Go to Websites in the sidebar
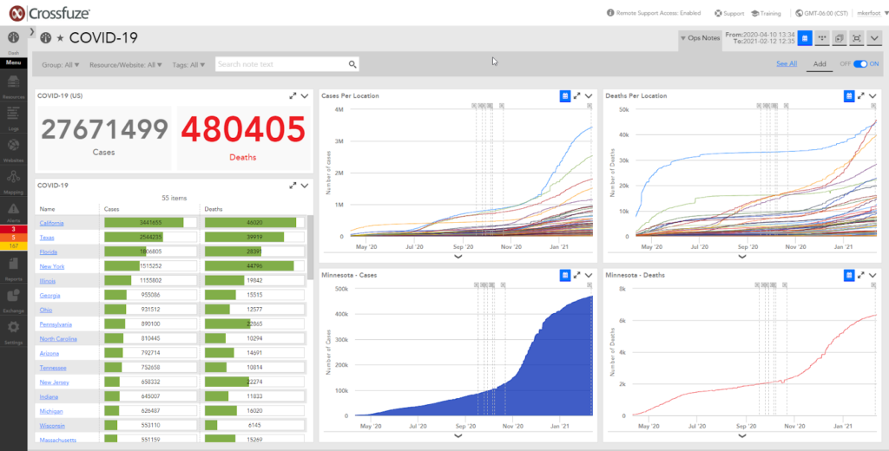This screenshot has height=451, width=889. 13,150
